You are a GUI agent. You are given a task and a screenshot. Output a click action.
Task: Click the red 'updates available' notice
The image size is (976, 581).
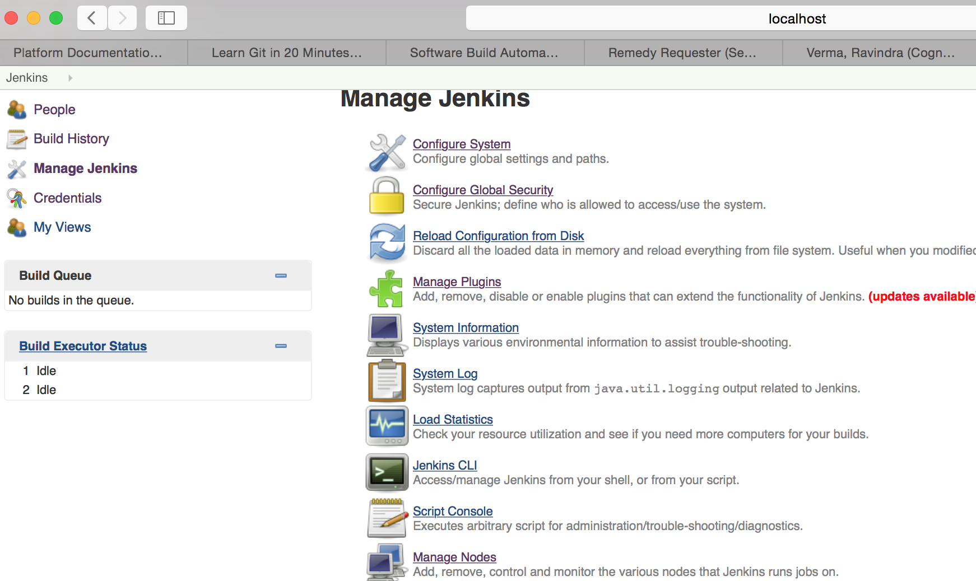(x=922, y=297)
